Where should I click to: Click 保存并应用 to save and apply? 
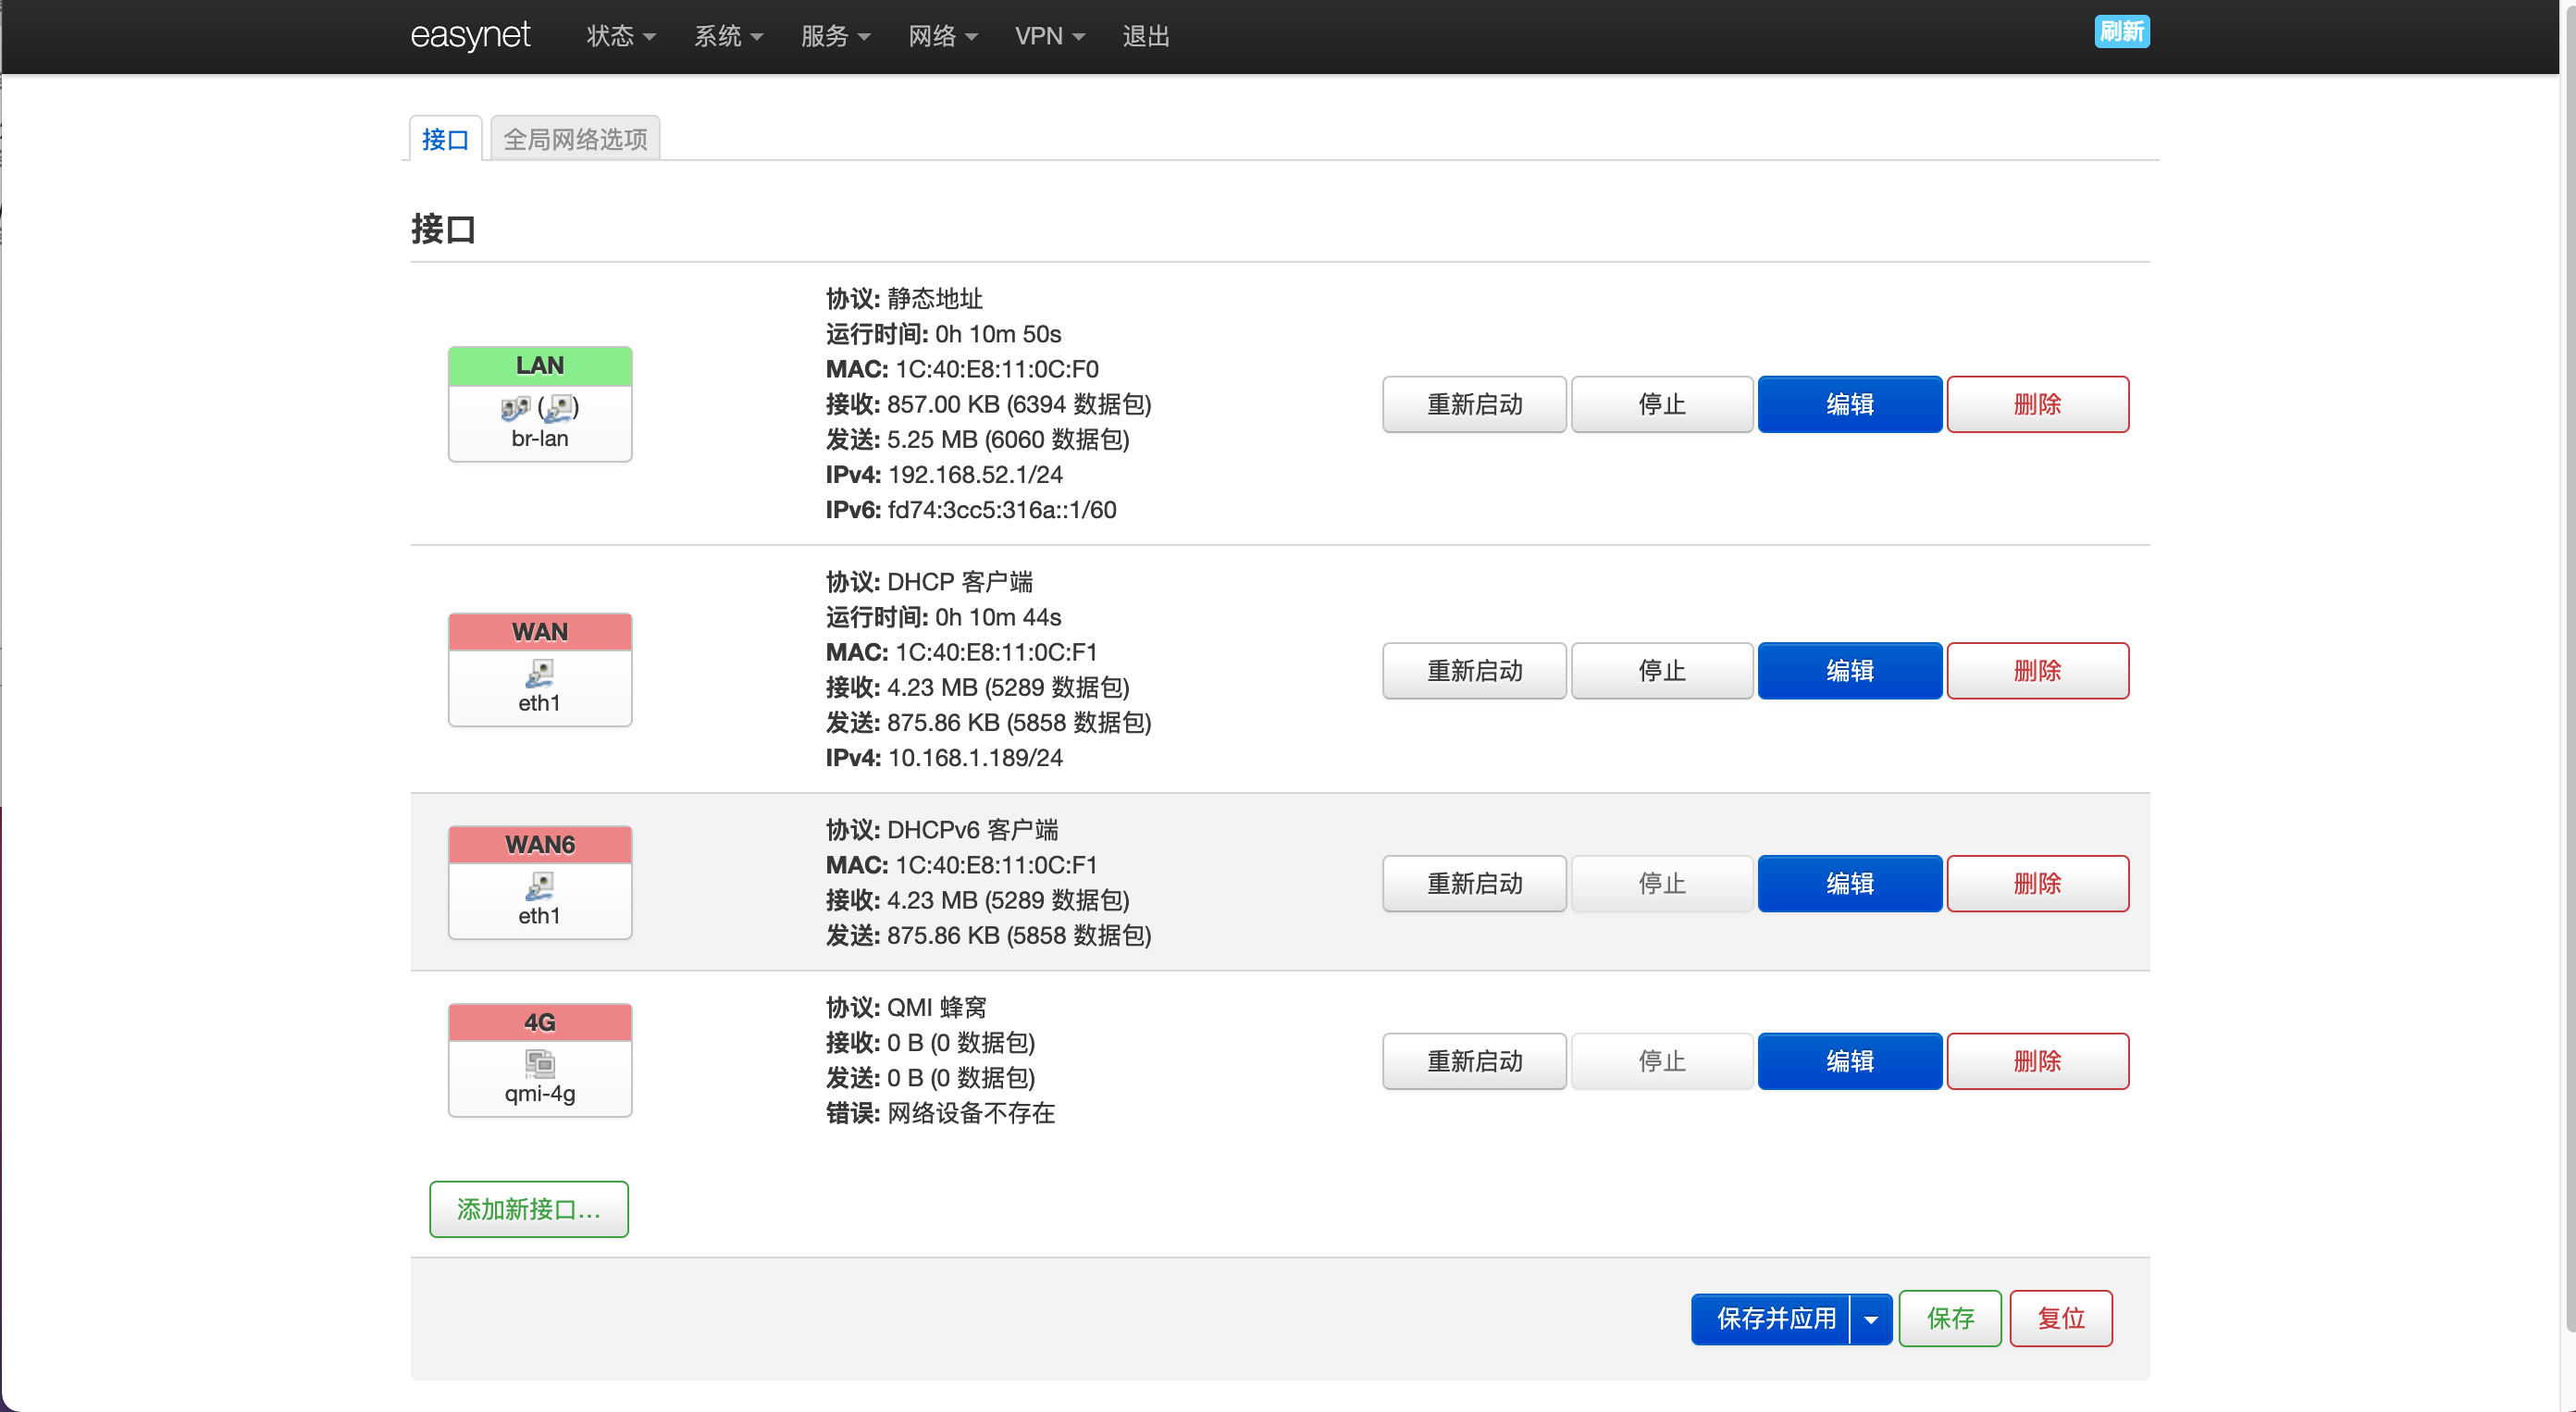click(x=1771, y=1319)
